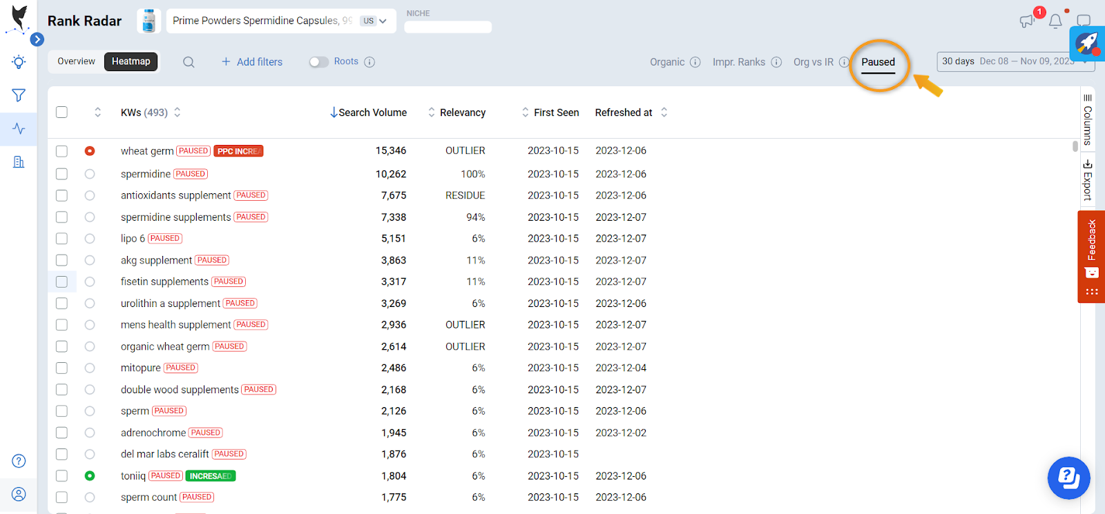Click the keyword table vertical scrollbar
The height and width of the screenshot is (514, 1105).
1075,146
